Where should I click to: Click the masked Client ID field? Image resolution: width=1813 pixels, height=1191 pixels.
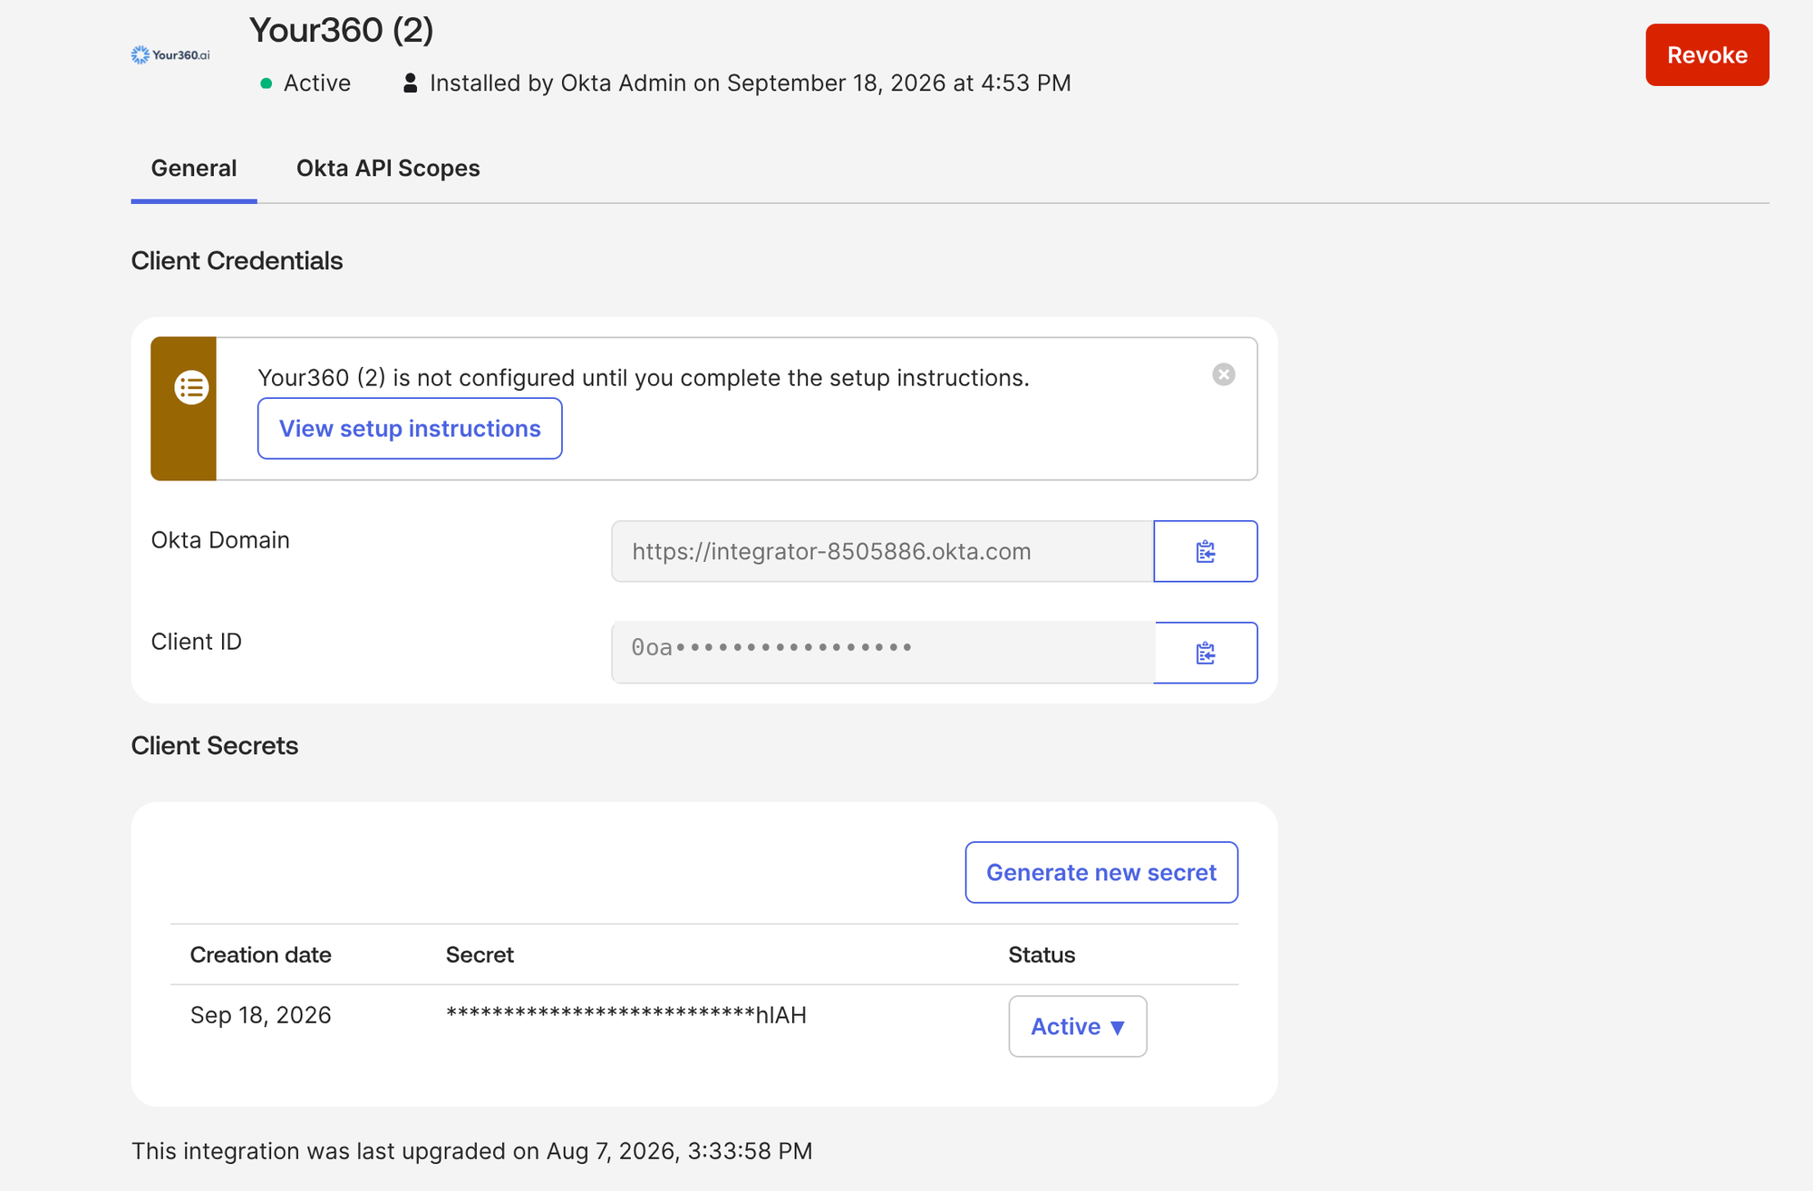pos(883,653)
